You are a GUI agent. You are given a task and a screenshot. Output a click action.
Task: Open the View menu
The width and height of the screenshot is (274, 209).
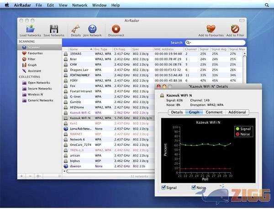[x=63, y=5]
